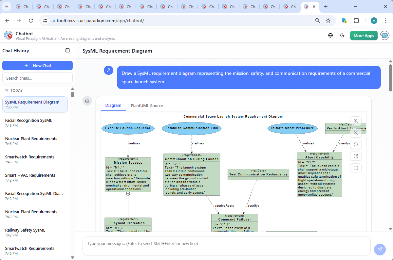The height and width of the screenshot is (260, 393).
Task: Open More Apps
Action: click(364, 35)
